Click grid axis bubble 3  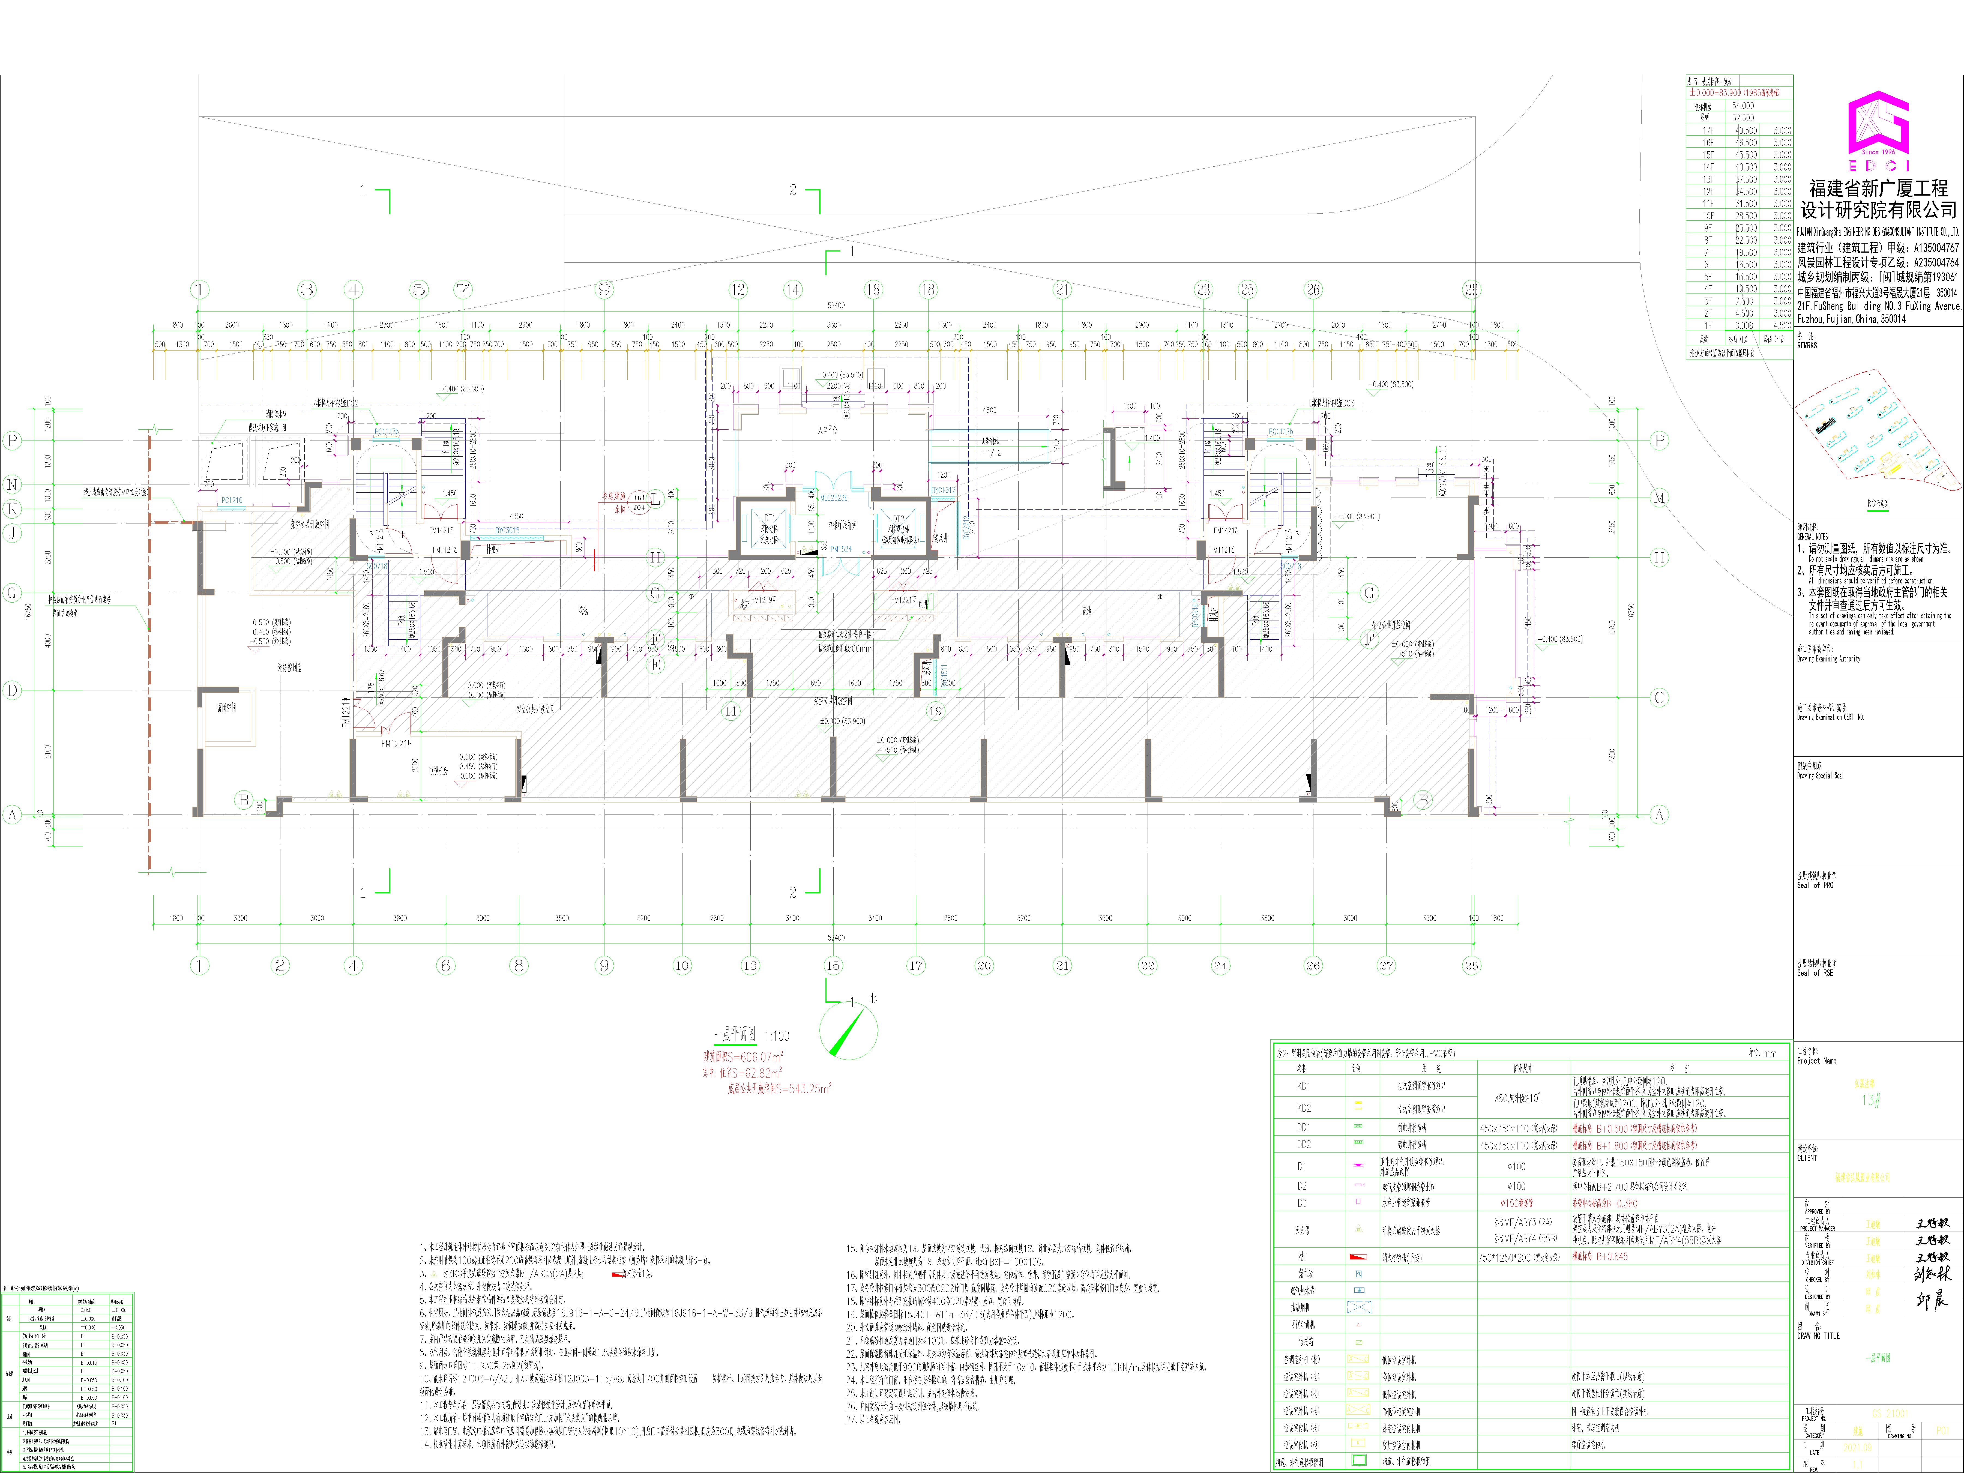point(307,289)
